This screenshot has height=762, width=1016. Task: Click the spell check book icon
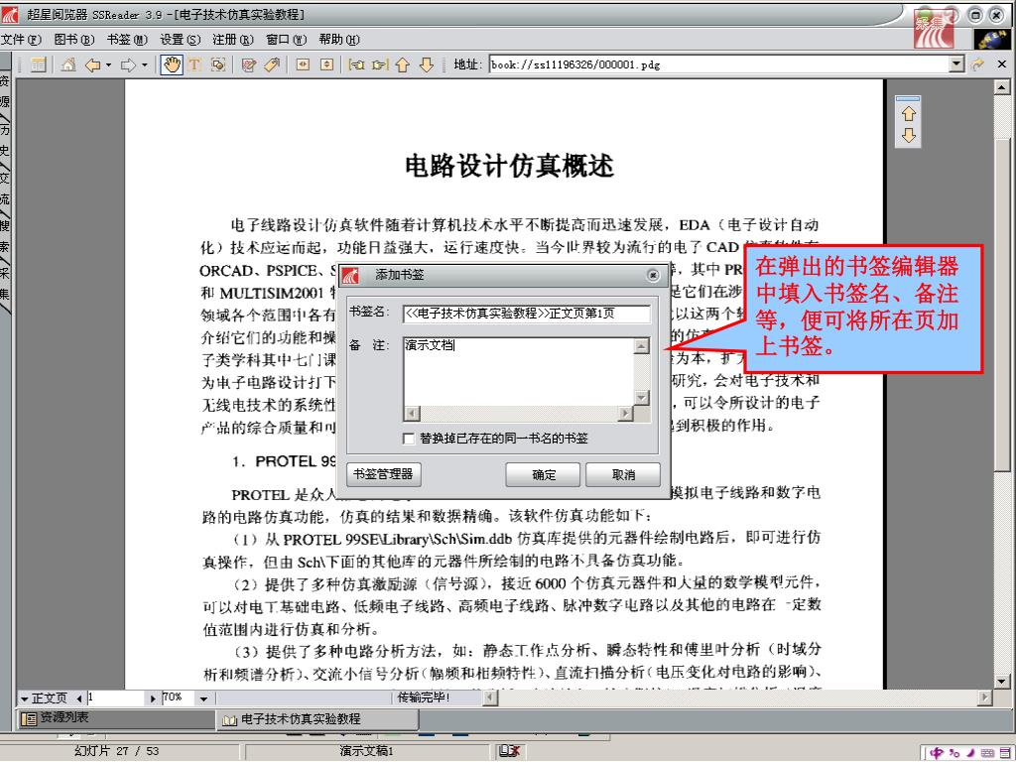point(509,751)
